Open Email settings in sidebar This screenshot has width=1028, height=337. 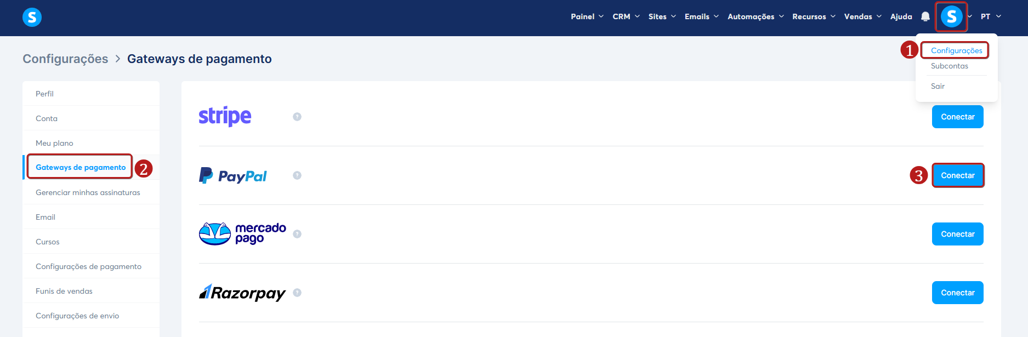coord(91,217)
